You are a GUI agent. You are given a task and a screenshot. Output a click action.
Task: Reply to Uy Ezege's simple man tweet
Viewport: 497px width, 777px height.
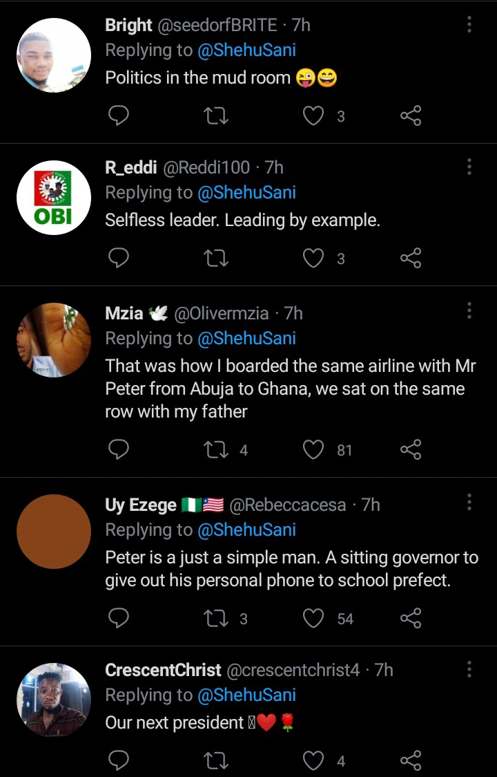[119, 618]
